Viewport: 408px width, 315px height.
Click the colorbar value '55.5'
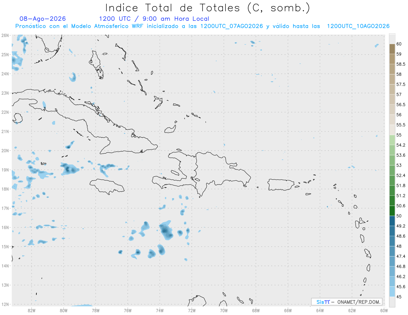coord(401,125)
